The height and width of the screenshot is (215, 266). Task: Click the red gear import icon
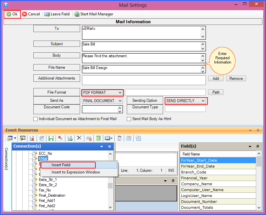coord(60,138)
